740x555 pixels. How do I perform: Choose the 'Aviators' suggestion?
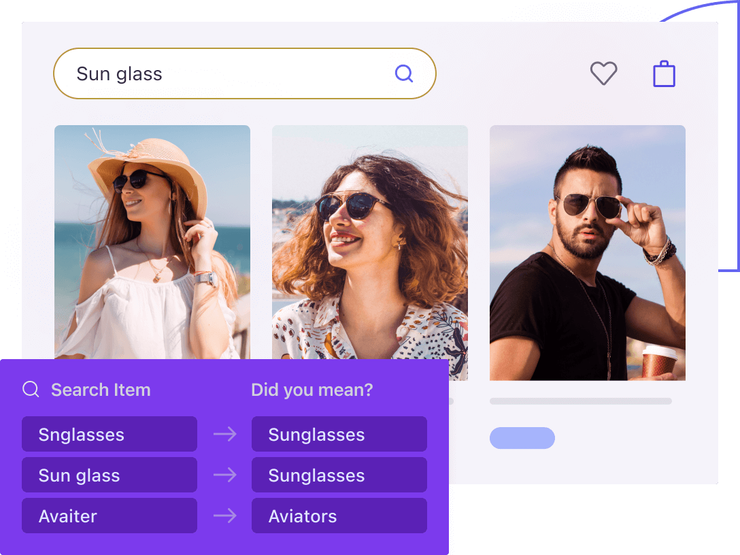coord(339,516)
